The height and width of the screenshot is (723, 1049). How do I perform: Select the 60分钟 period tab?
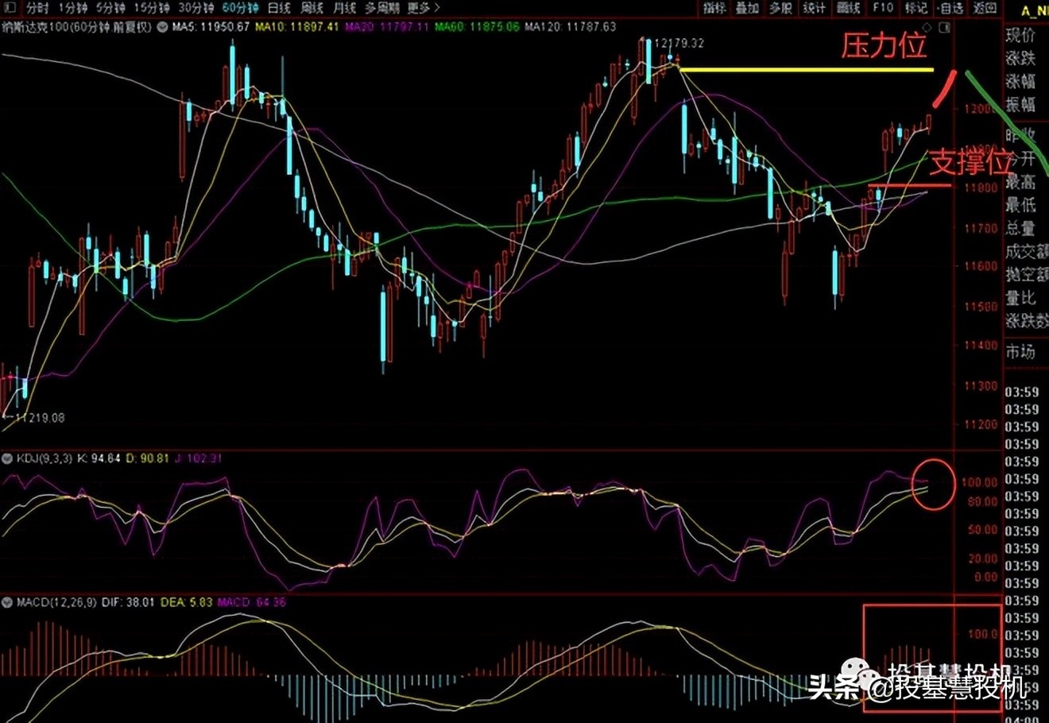coord(240,8)
